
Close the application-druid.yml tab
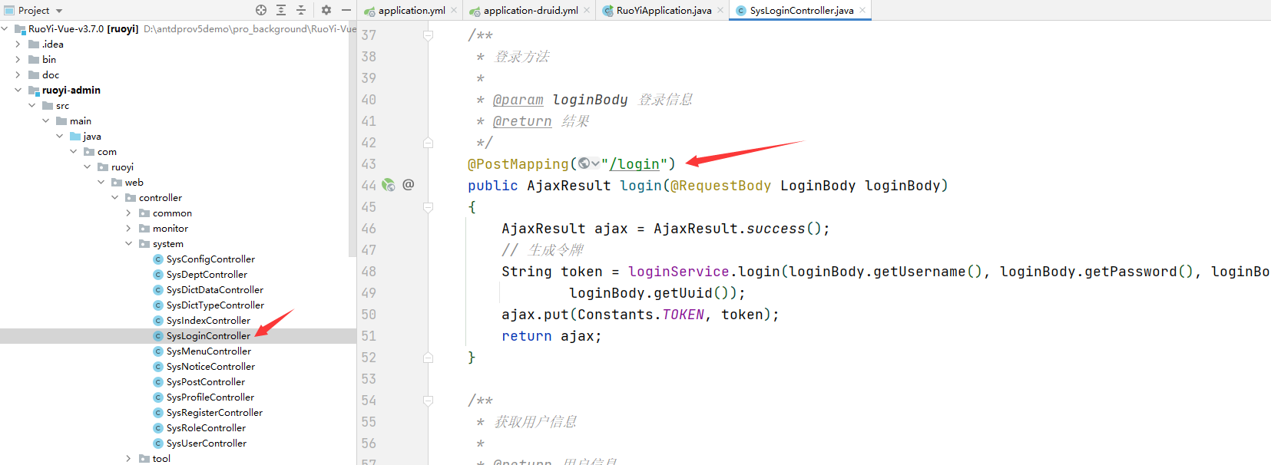(x=587, y=10)
